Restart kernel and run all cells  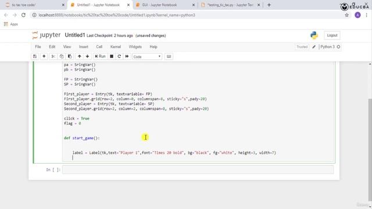tap(127, 56)
